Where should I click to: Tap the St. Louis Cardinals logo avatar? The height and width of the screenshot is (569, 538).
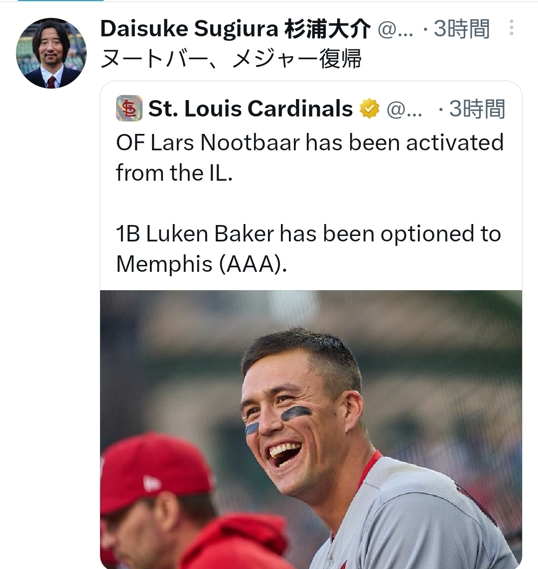click(129, 109)
